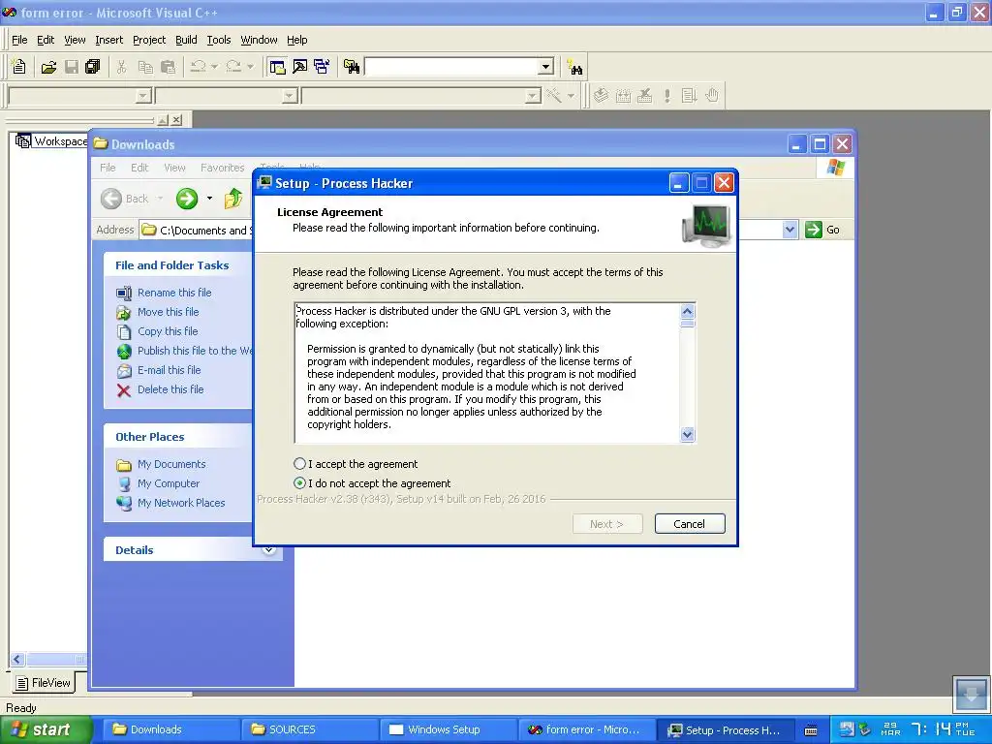Open the Project menu

point(149,40)
